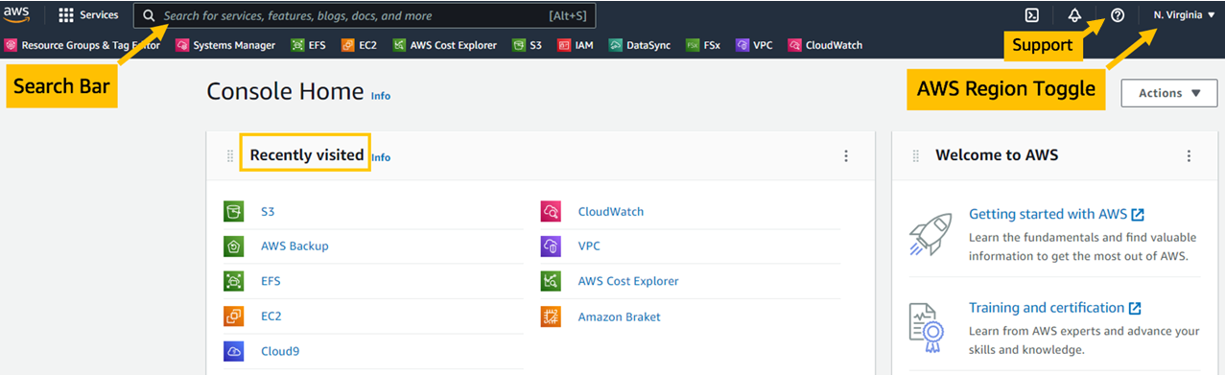Image resolution: width=1225 pixels, height=375 pixels.
Task: Click the search bar input field
Action: (365, 15)
